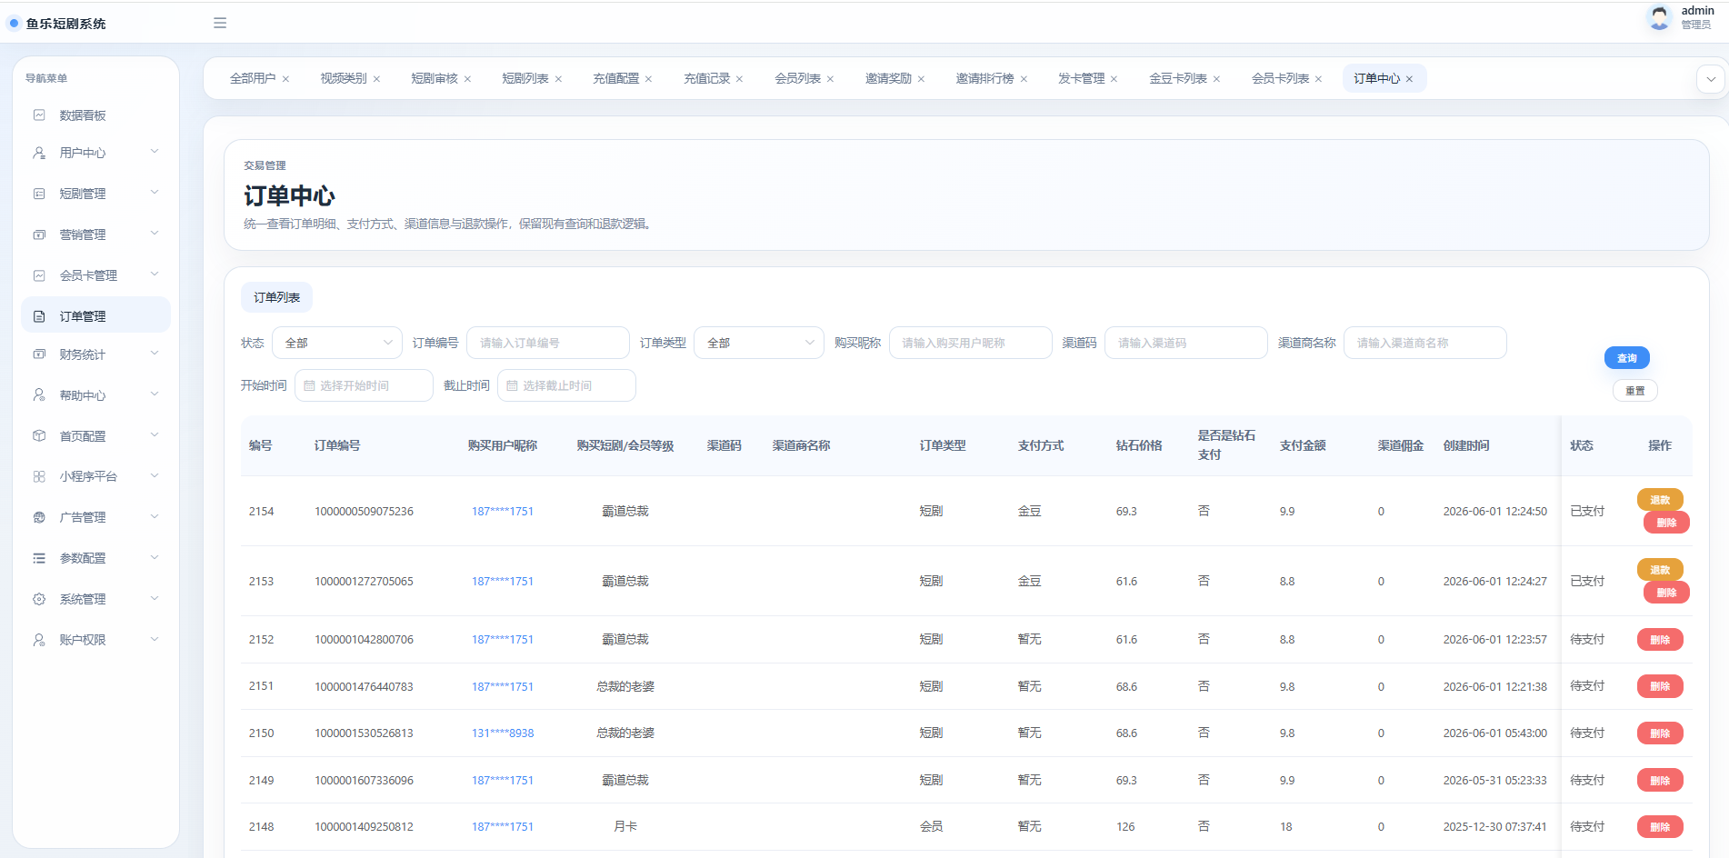The image size is (1729, 858).
Task: Click the admin avatar icon
Action: tap(1659, 17)
